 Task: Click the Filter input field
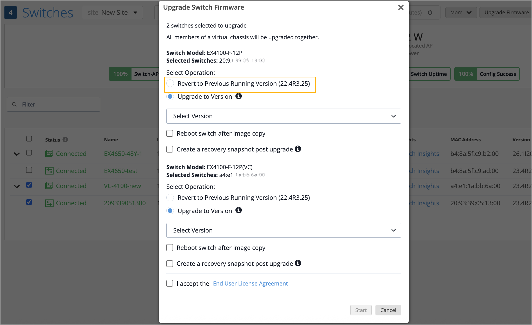[x=57, y=104]
